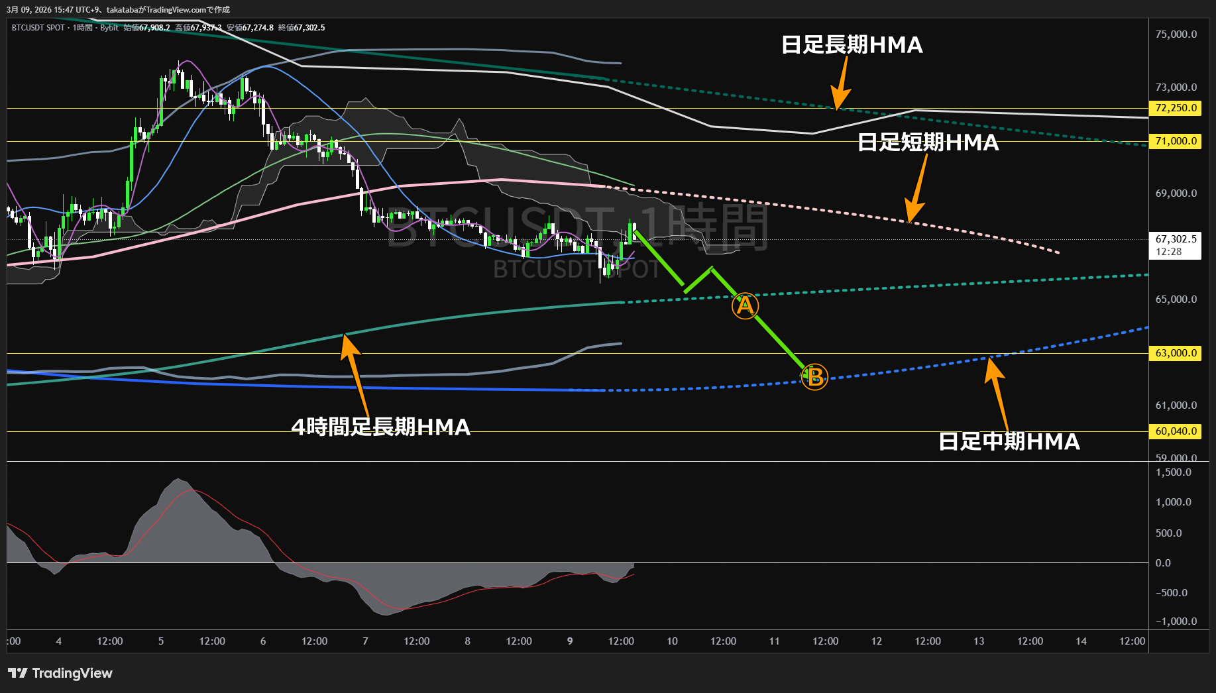Click the yellow 72,250.0 price label
Screen dimensions: 1216x693
(x=1176, y=108)
